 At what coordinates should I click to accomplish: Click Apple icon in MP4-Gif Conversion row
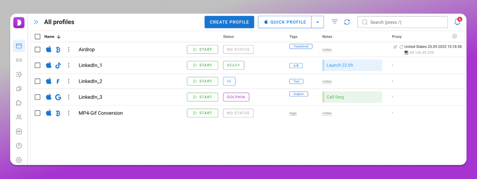[x=49, y=112]
